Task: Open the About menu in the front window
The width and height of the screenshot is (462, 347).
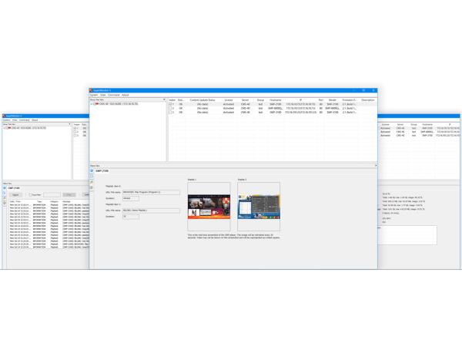Action: pos(126,95)
